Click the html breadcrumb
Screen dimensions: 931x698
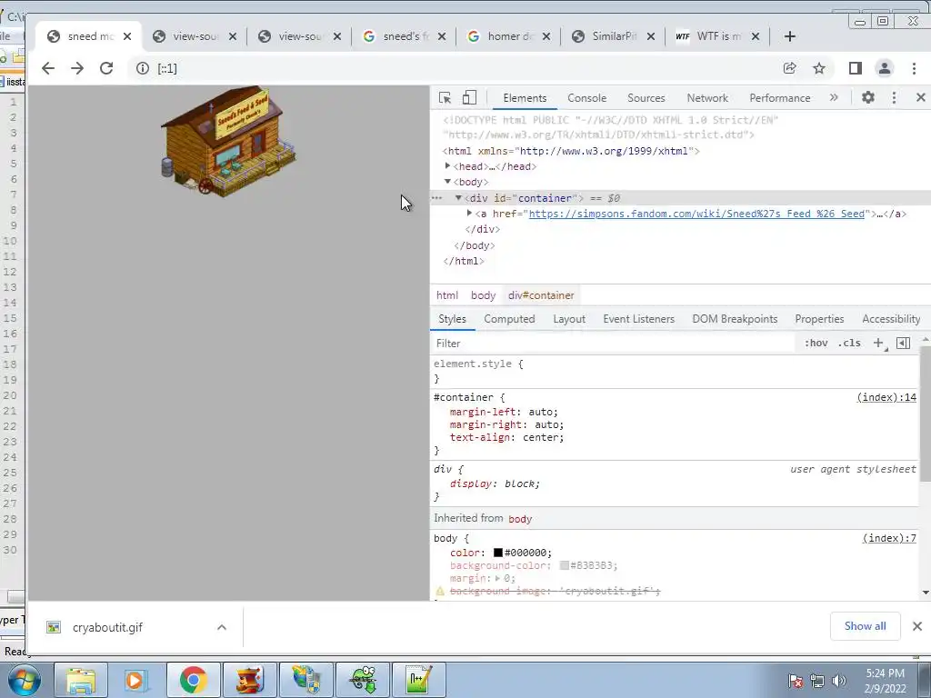click(447, 295)
